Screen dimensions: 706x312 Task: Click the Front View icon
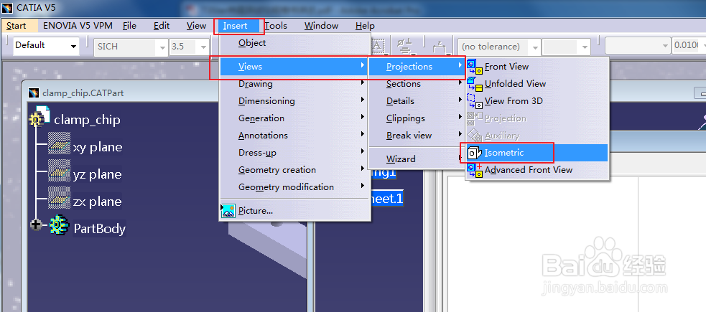[x=475, y=67]
